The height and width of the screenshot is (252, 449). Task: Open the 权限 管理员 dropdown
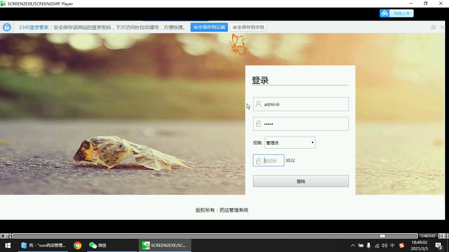[x=290, y=143]
